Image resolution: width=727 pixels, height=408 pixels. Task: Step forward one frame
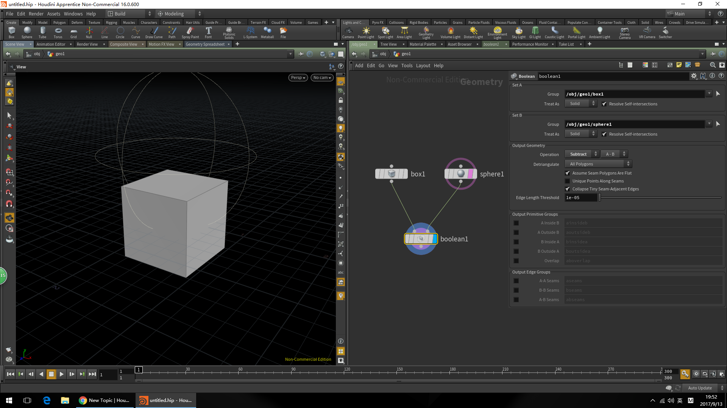coord(72,374)
